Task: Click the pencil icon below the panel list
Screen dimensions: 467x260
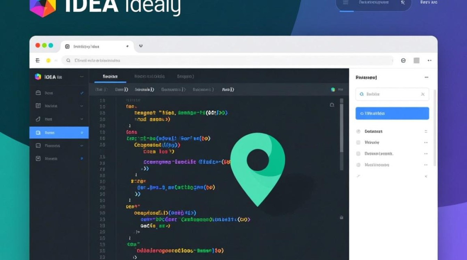Action: pyautogui.click(x=358, y=176)
